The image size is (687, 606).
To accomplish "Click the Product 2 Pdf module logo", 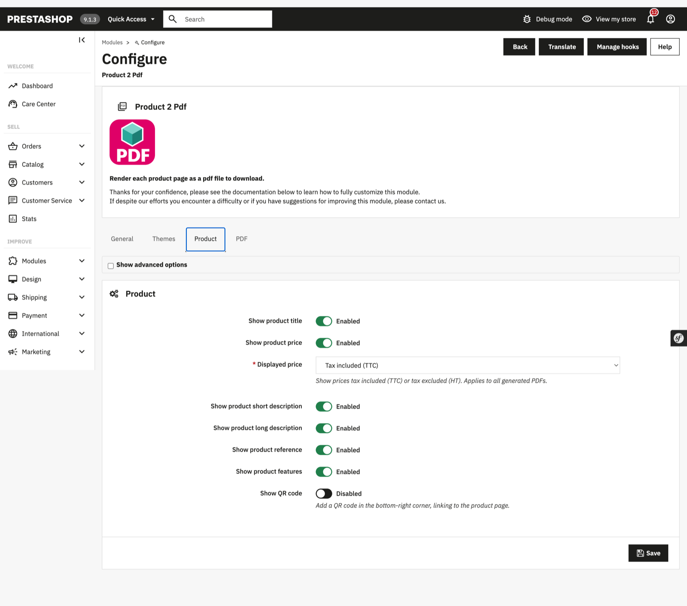I will tap(132, 142).
